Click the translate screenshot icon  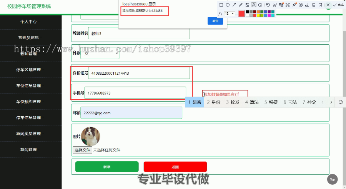point(281,5)
